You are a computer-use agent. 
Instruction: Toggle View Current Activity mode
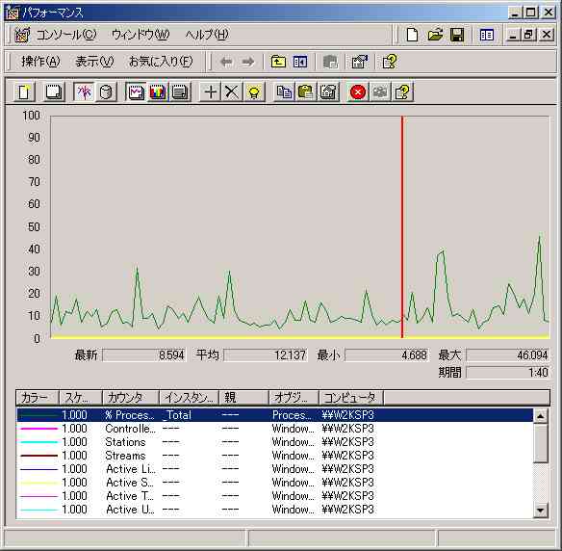pyautogui.click(x=84, y=92)
